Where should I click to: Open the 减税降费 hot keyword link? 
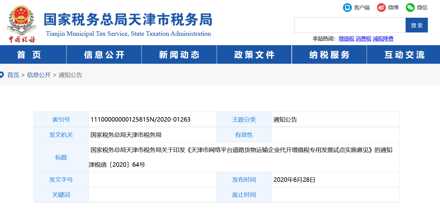point(383,39)
